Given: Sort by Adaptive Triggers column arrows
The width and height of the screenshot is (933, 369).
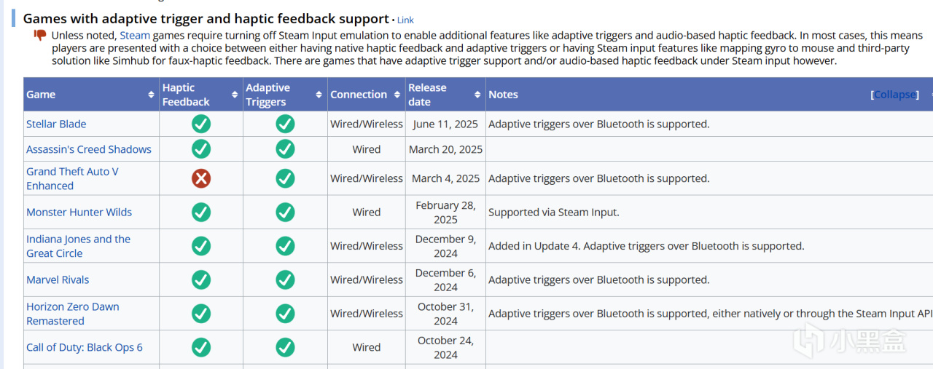Looking at the screenshot, I should click(319, 95).
